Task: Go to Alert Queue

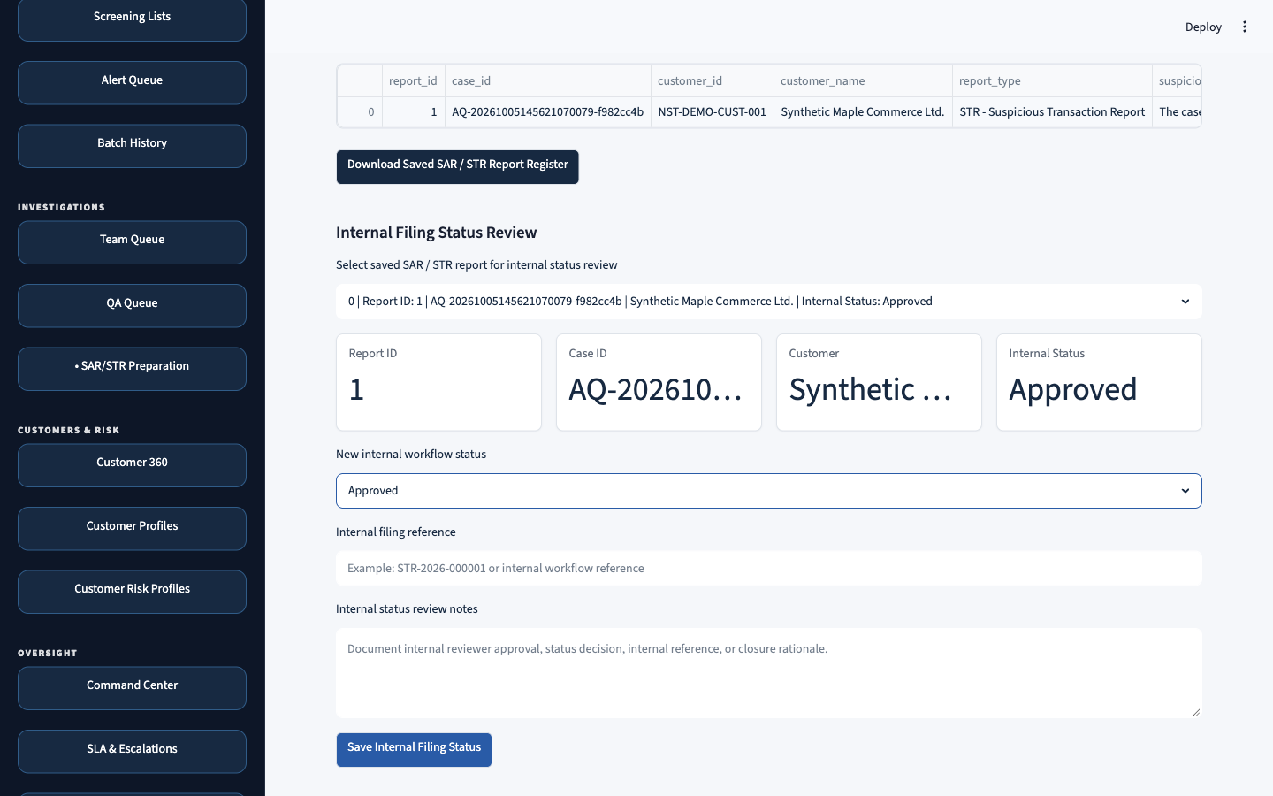Action: pos(132,82)
